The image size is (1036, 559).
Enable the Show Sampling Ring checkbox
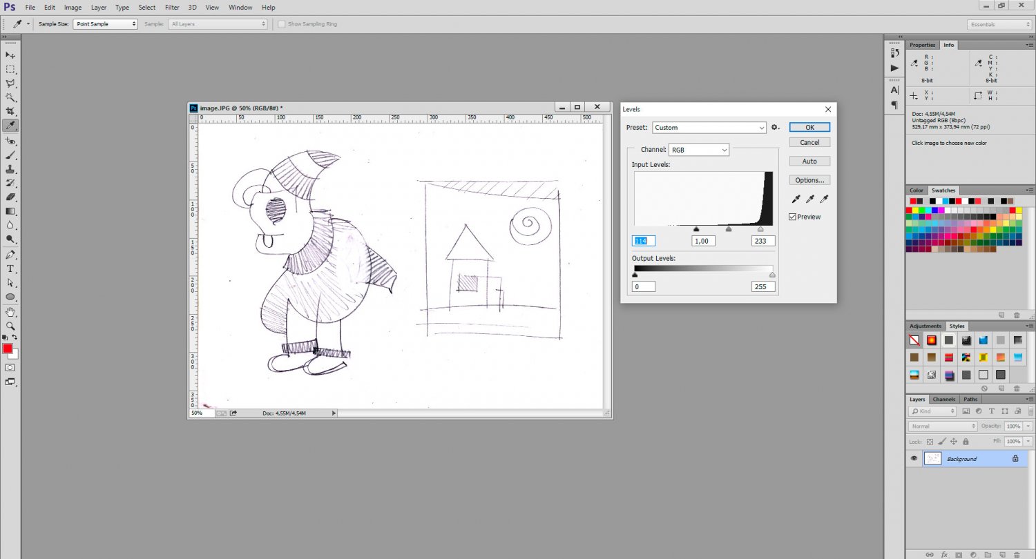(282, 24)
